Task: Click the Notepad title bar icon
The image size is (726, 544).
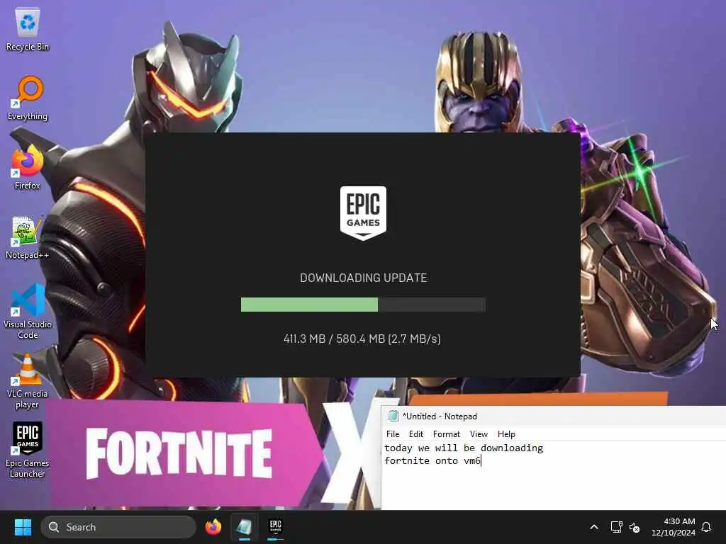Action: [x=393, y=416]
